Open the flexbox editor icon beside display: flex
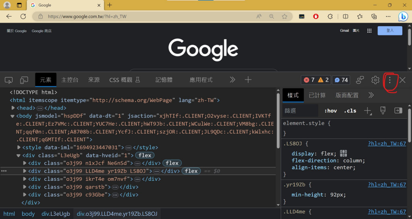This screenshot has height=219, width=412. pyautogui.click(x=344, y=153)
